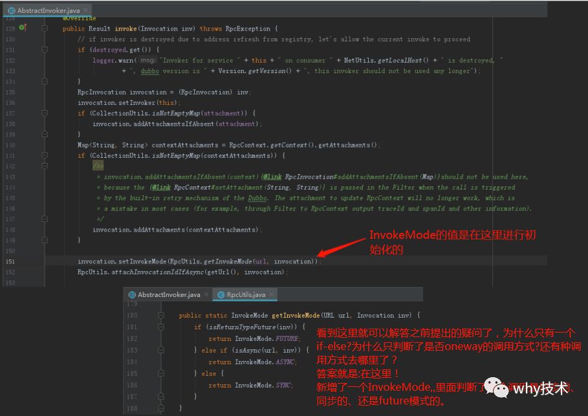Screen dimensions: 588x416
Task: Collapse the isReturnTypeFuture fold at line 181
Action: [161, 327]
